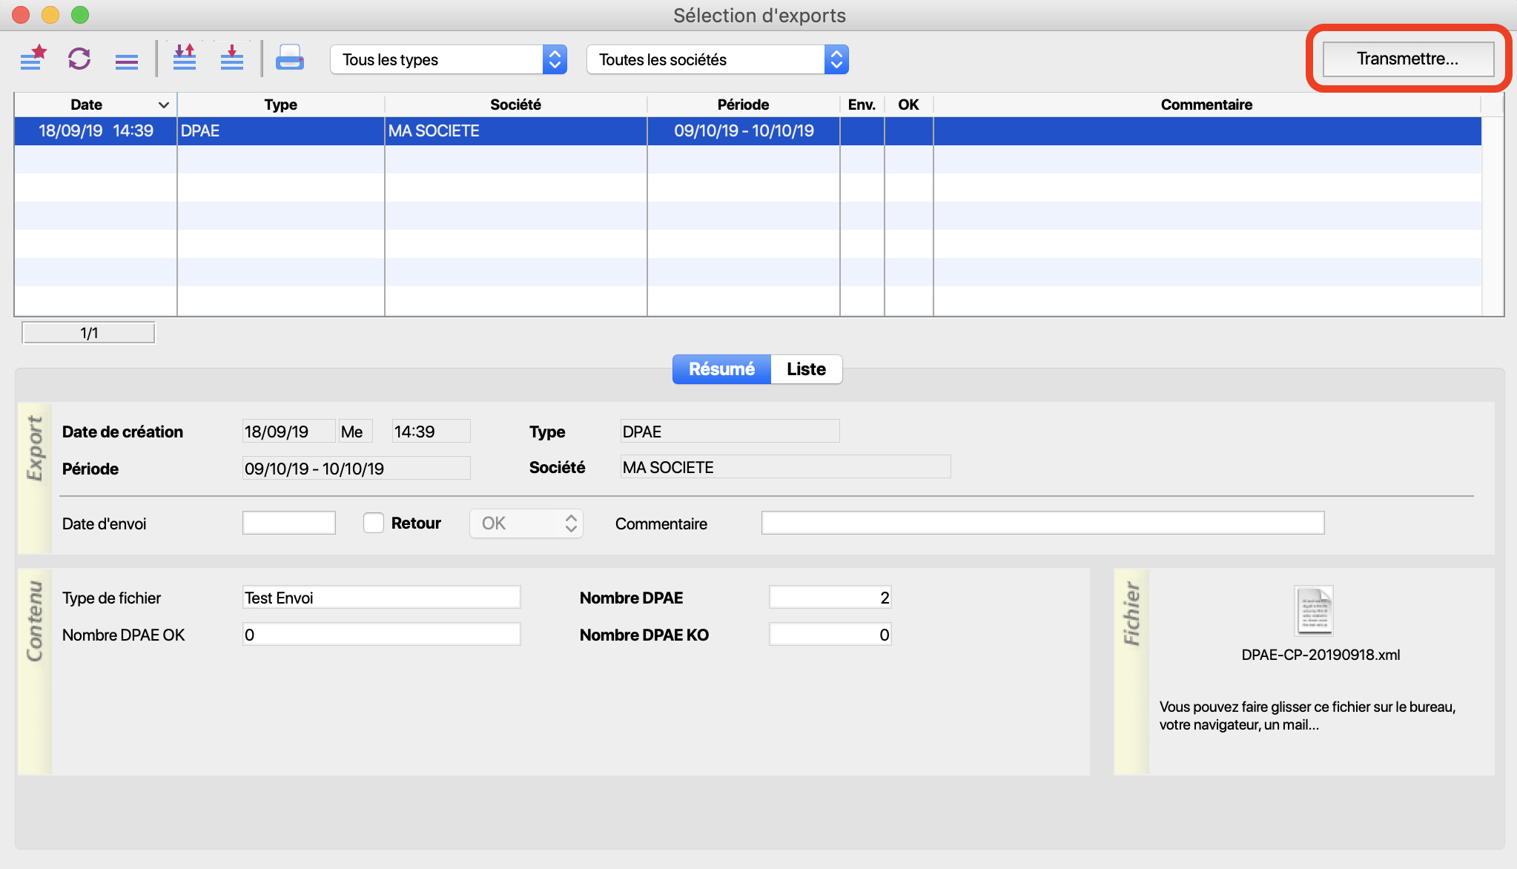Click the DPAE-CP-20190918.xml file icon

[1313, 611]
